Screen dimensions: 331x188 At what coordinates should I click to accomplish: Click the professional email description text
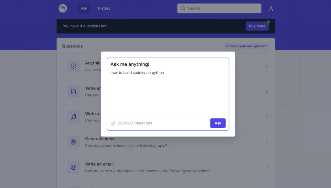point(147,171)
